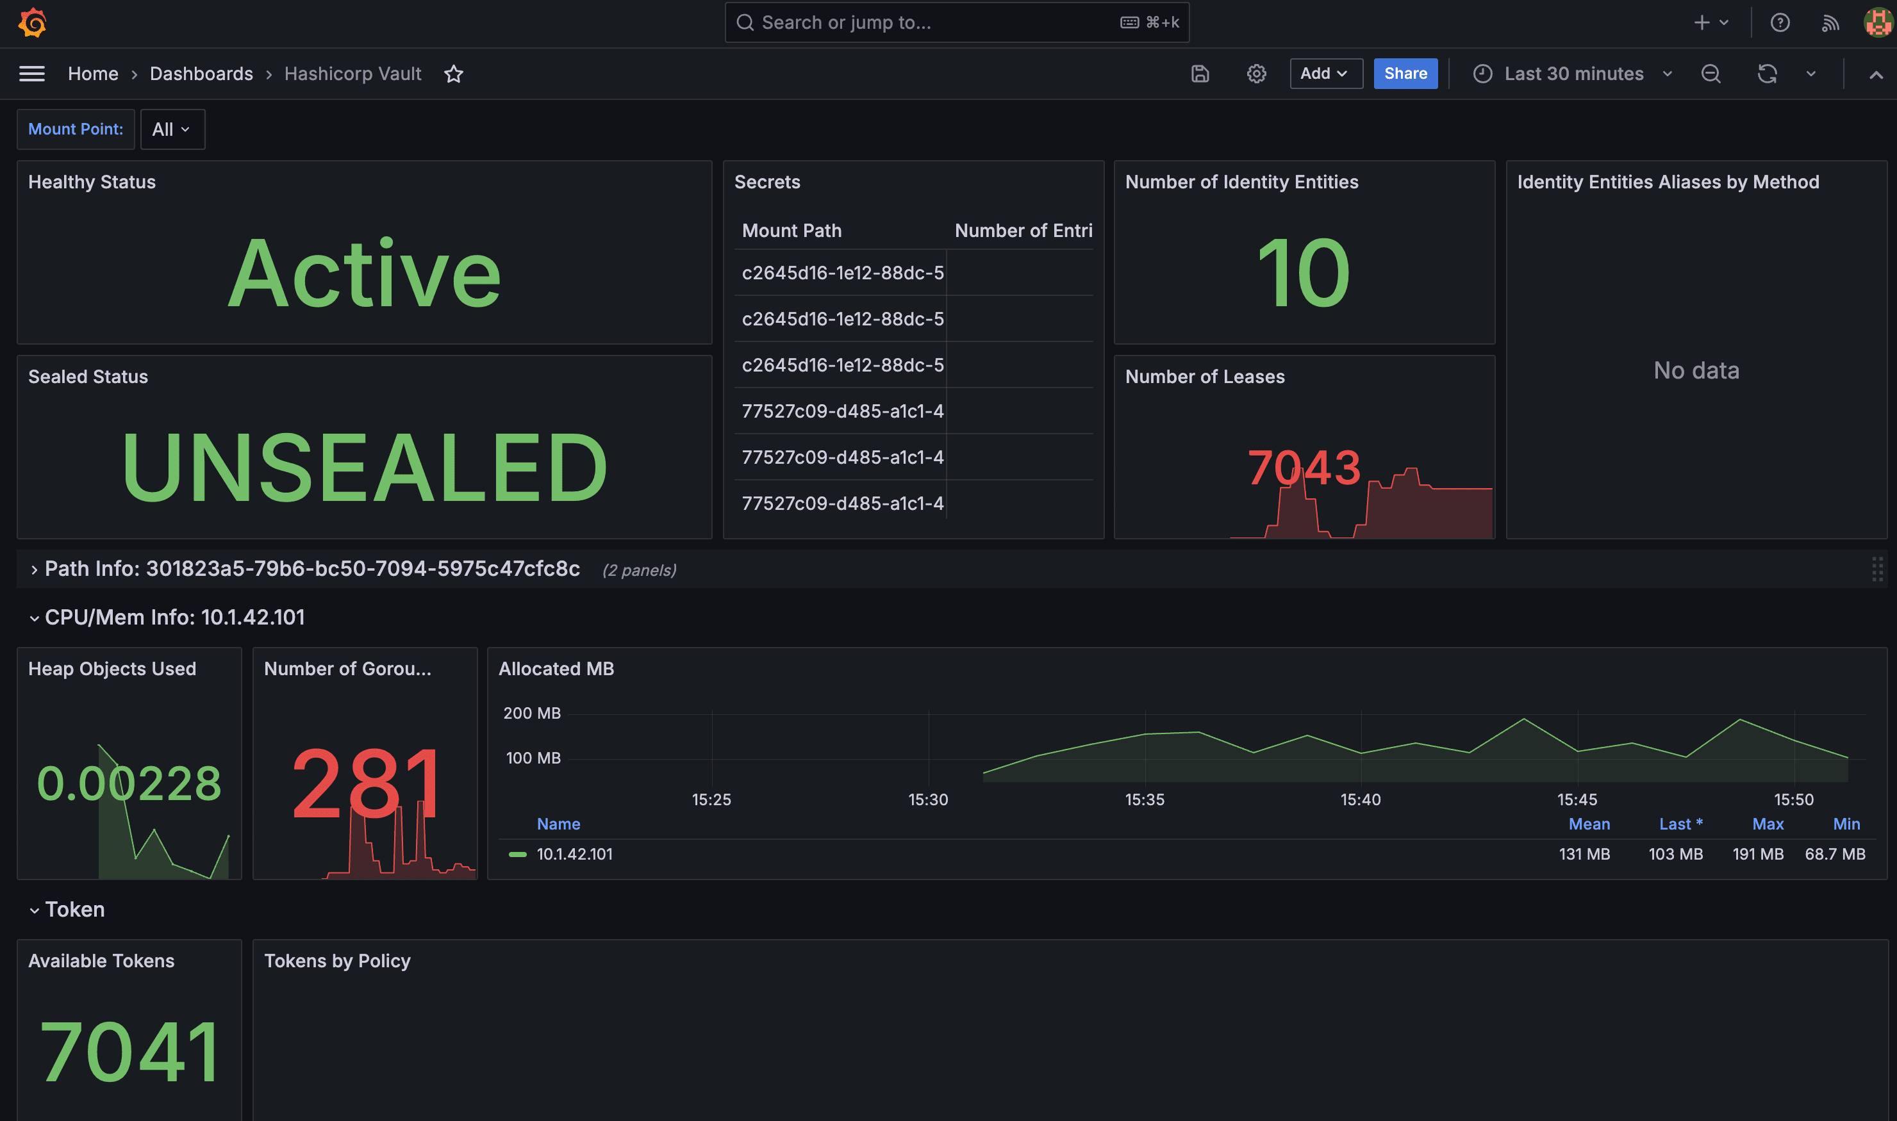Screen dimensions: 1897x1121
Task: Open Number of Goroutines panel title
Action: pos(347,669)
